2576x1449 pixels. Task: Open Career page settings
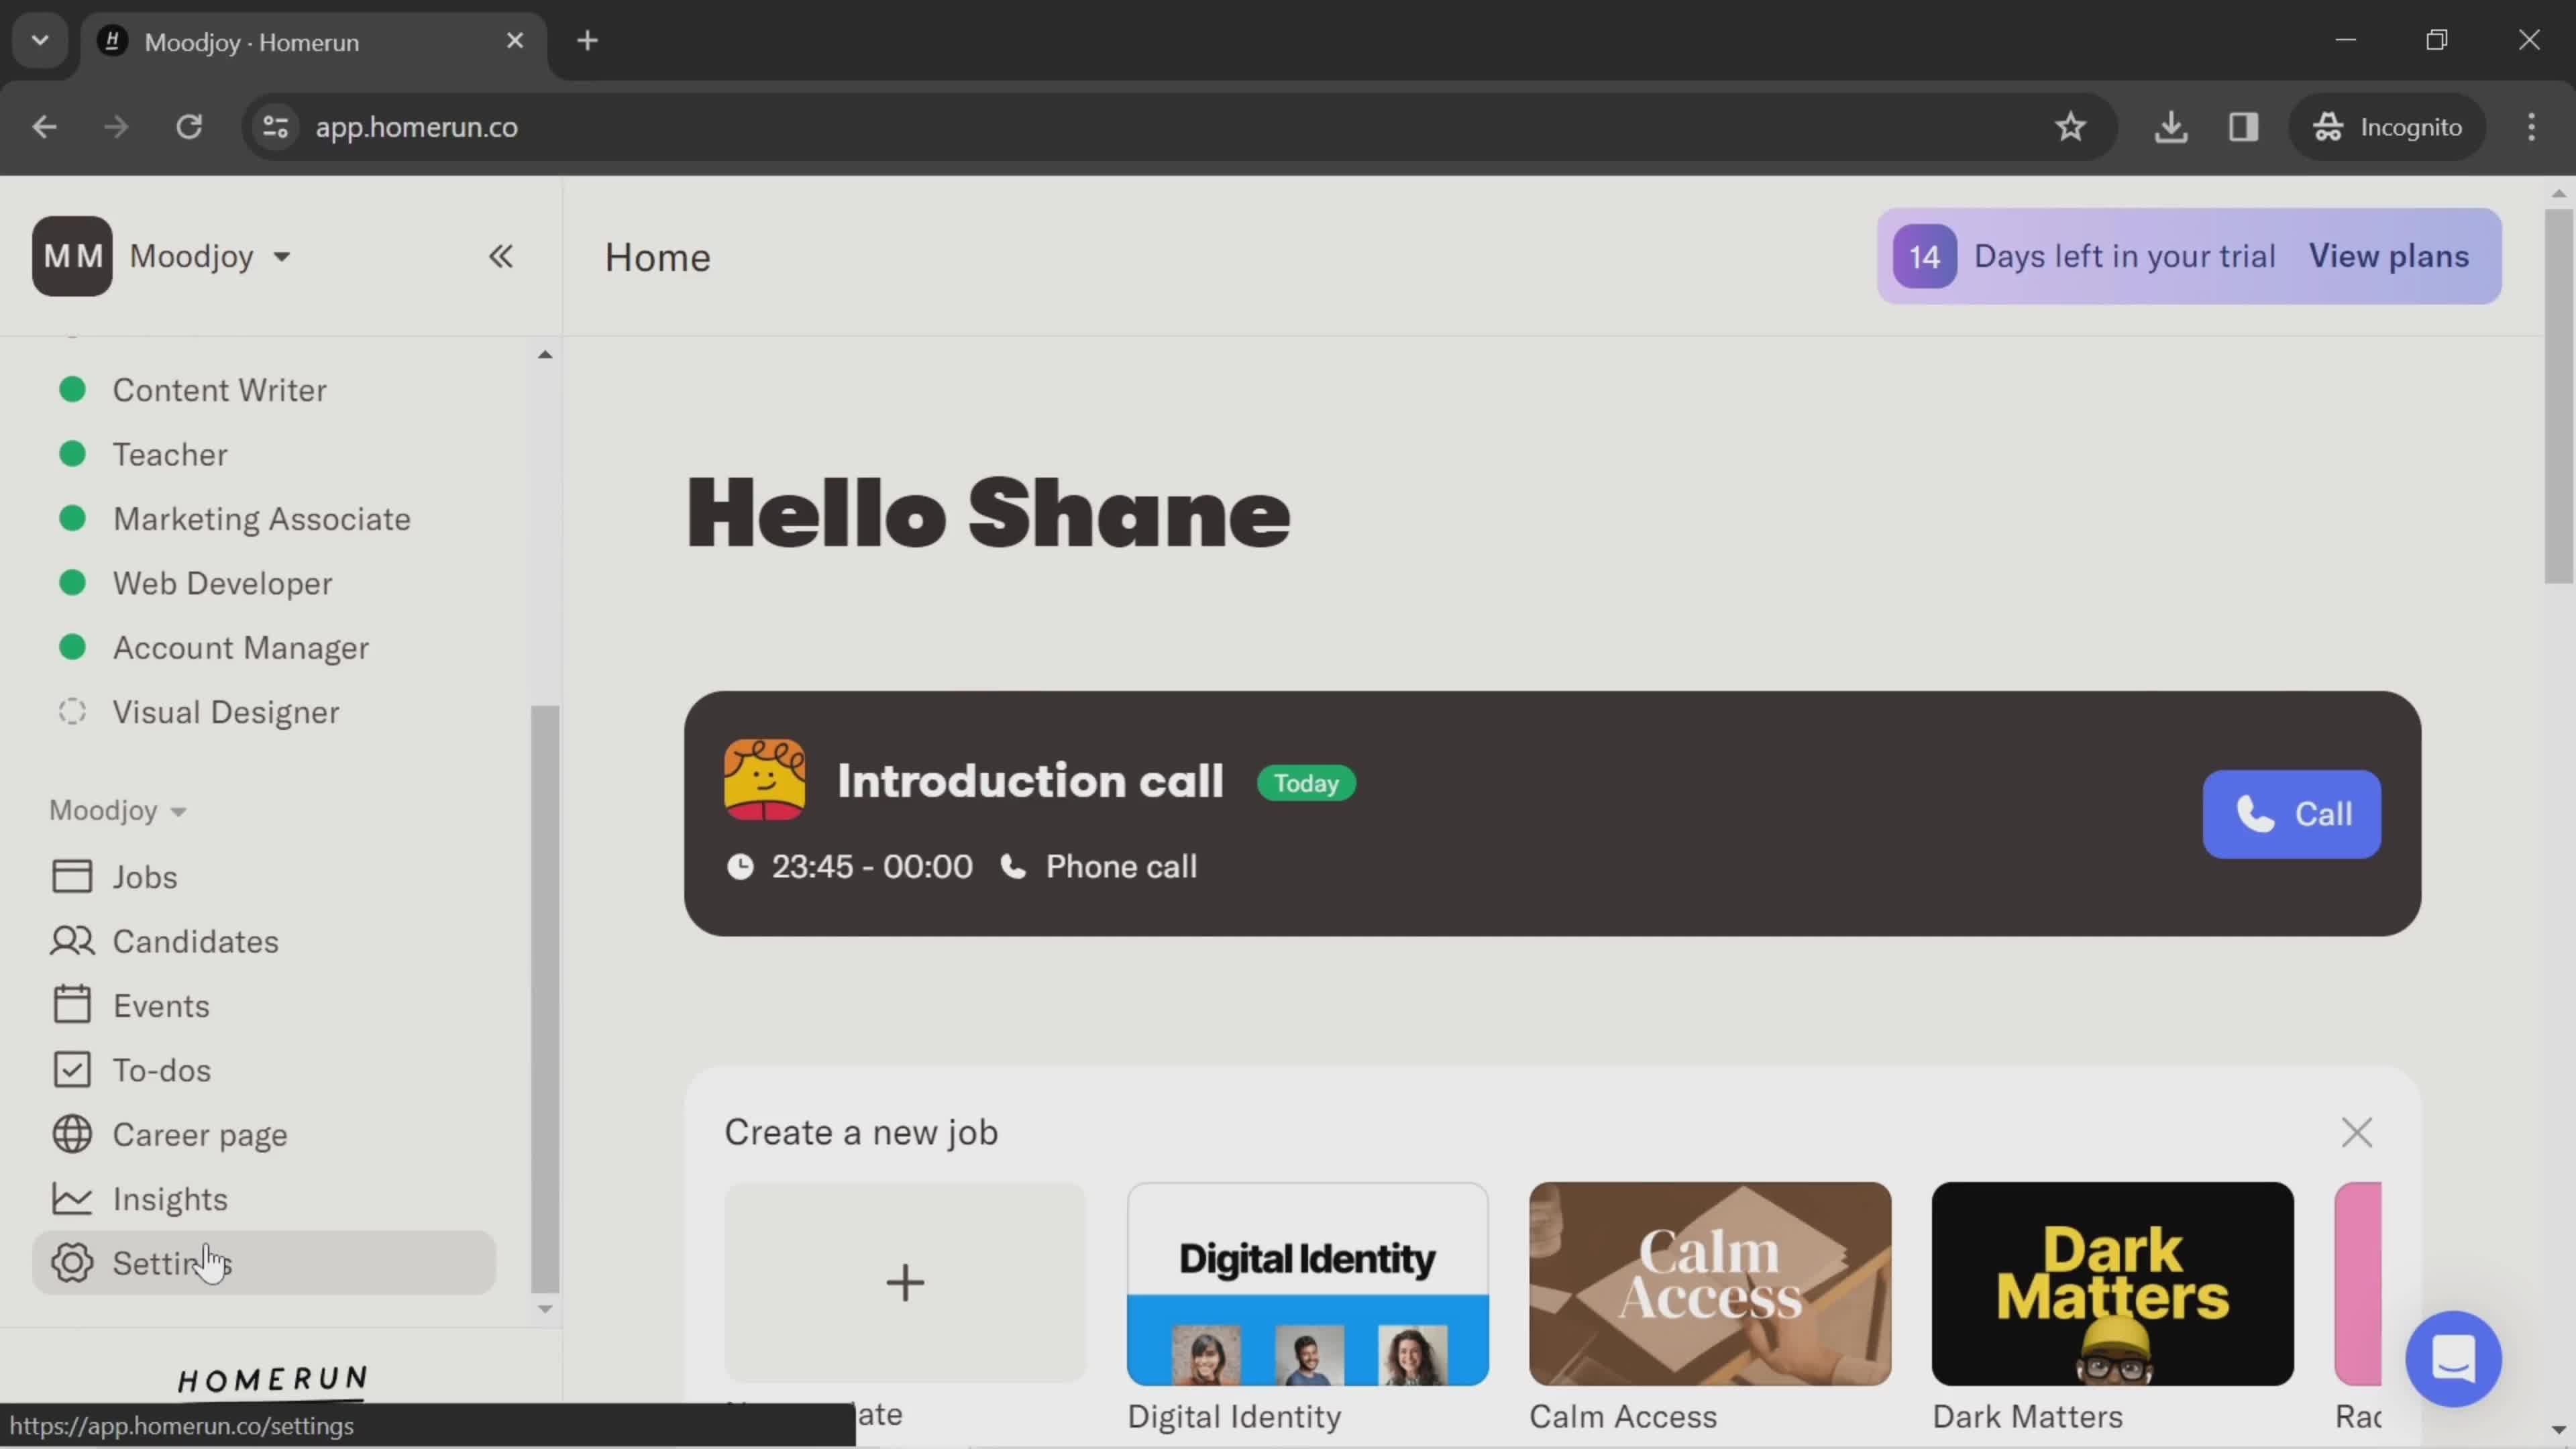[200, 1134]
